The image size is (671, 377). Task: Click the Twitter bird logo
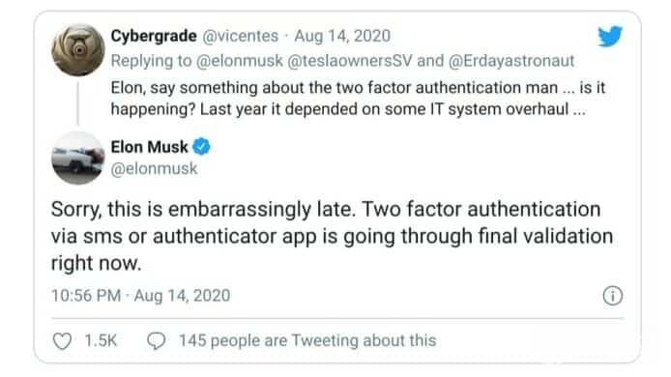[610, 36]
